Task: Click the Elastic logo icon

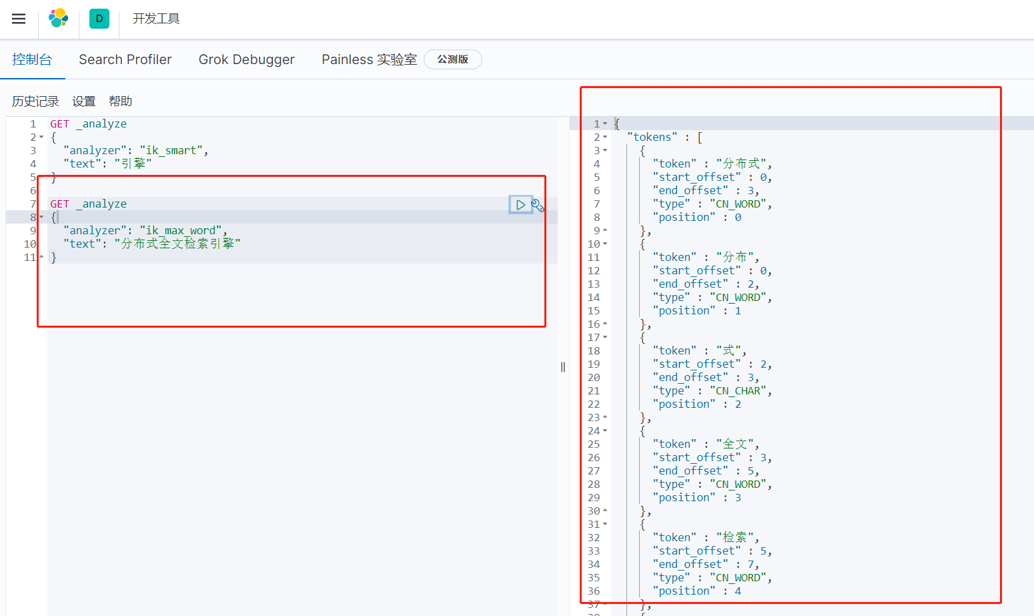Action: click(59, 19)
